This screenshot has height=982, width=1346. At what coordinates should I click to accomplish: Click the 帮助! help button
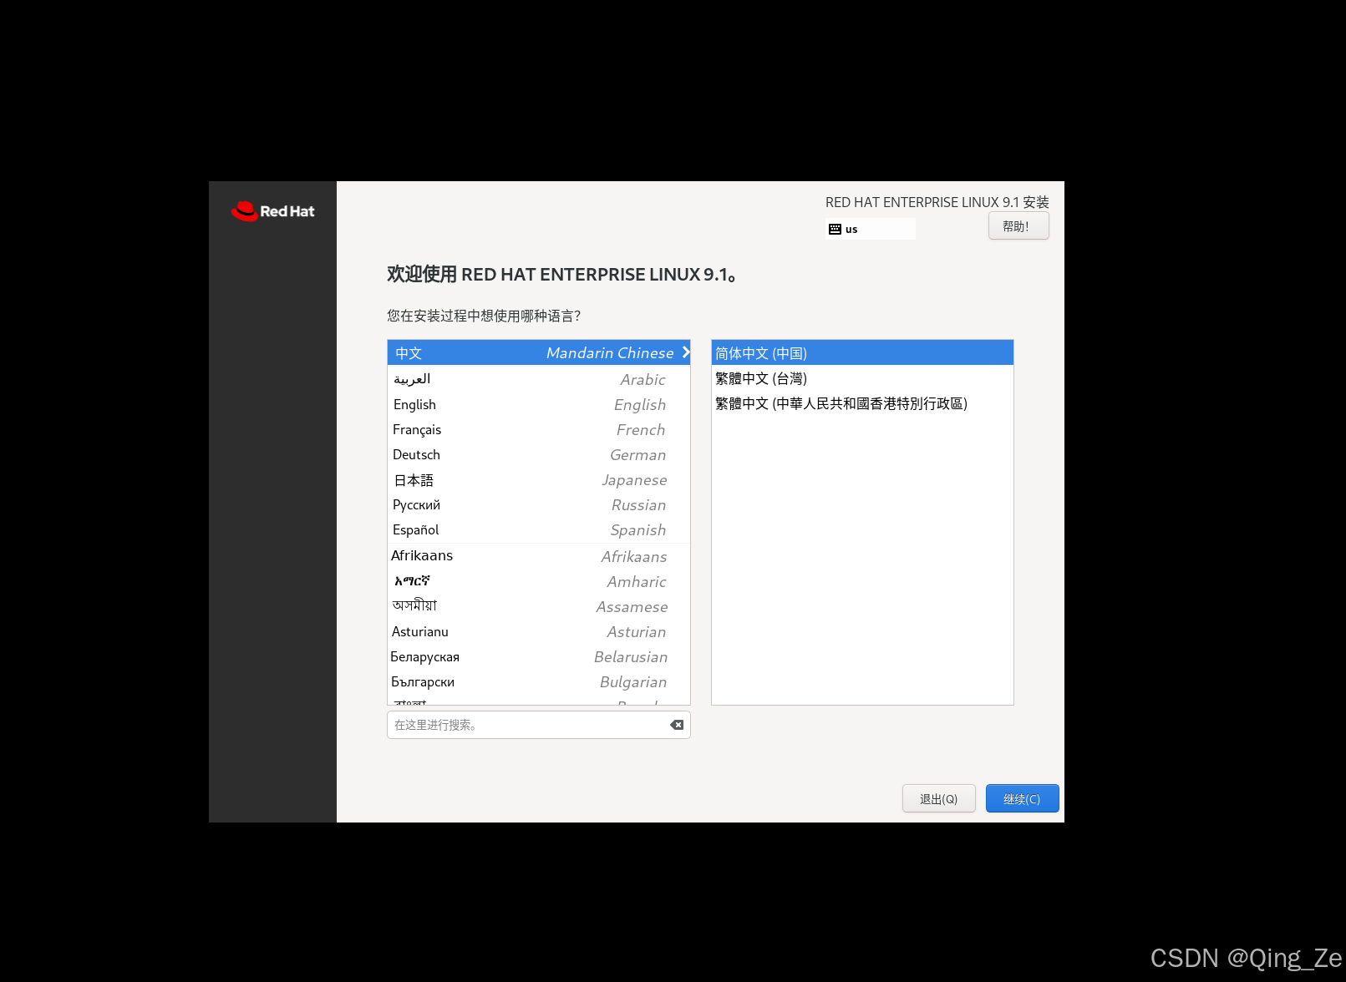tap(1018, 226)
